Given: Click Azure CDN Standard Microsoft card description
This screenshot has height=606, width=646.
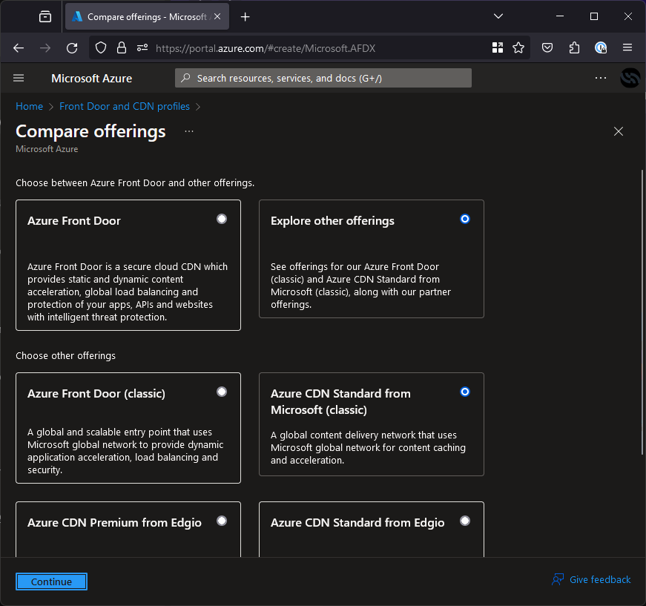Looking at the screenshot, I should (x=368, y=447).
